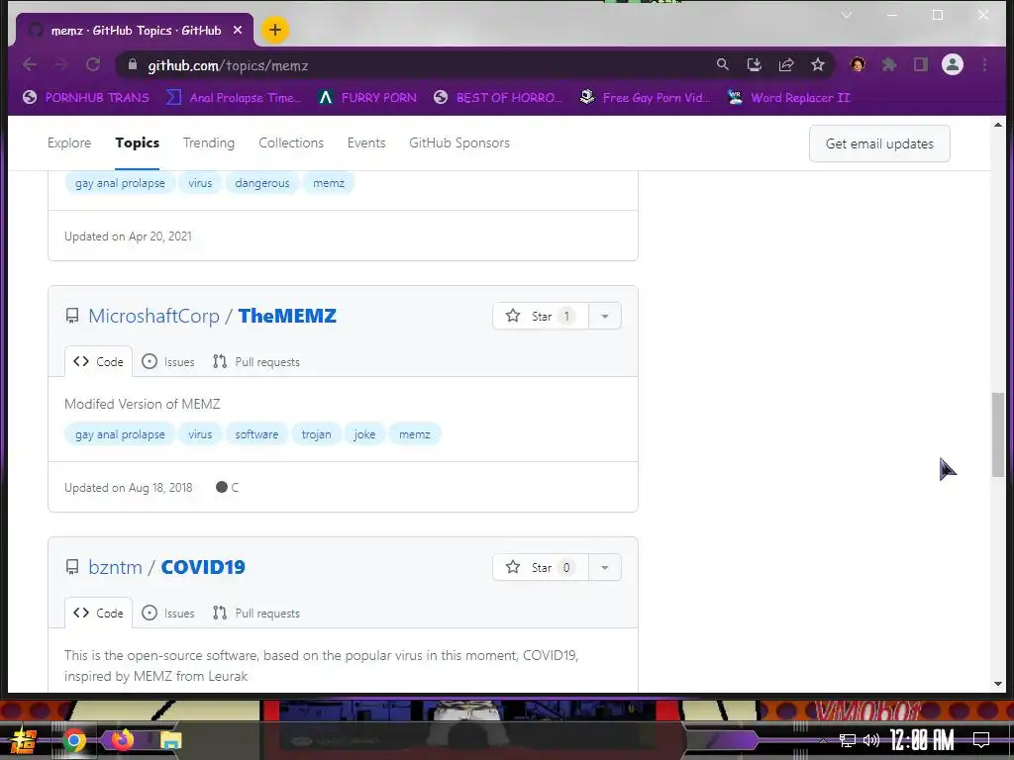Click the C language indicator dot
The height and width of the screenshot is (760, 1014).
[x=222, y=487]
